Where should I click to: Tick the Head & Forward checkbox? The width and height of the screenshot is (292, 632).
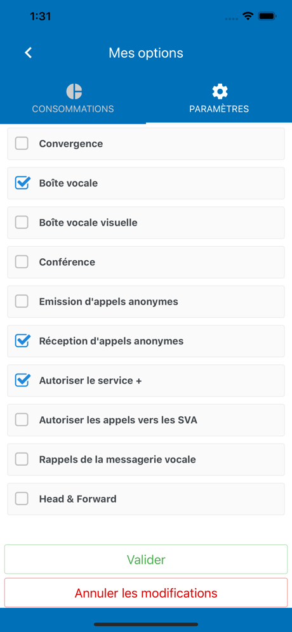[x=22, y=499]
